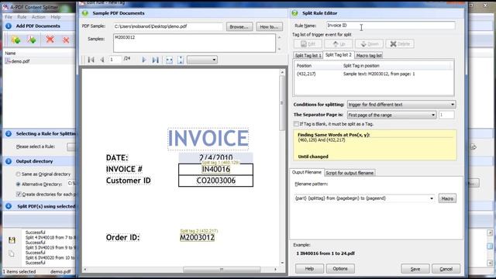
Task: Click the small red clear-all icon
Action: (x=66, y=40)
